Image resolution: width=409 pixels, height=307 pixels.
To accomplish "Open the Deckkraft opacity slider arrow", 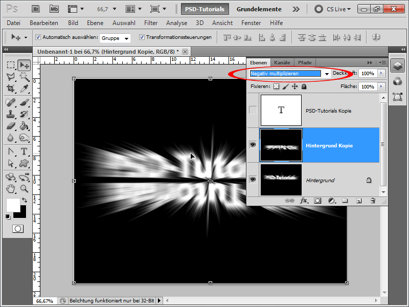I will click(381, 74).
